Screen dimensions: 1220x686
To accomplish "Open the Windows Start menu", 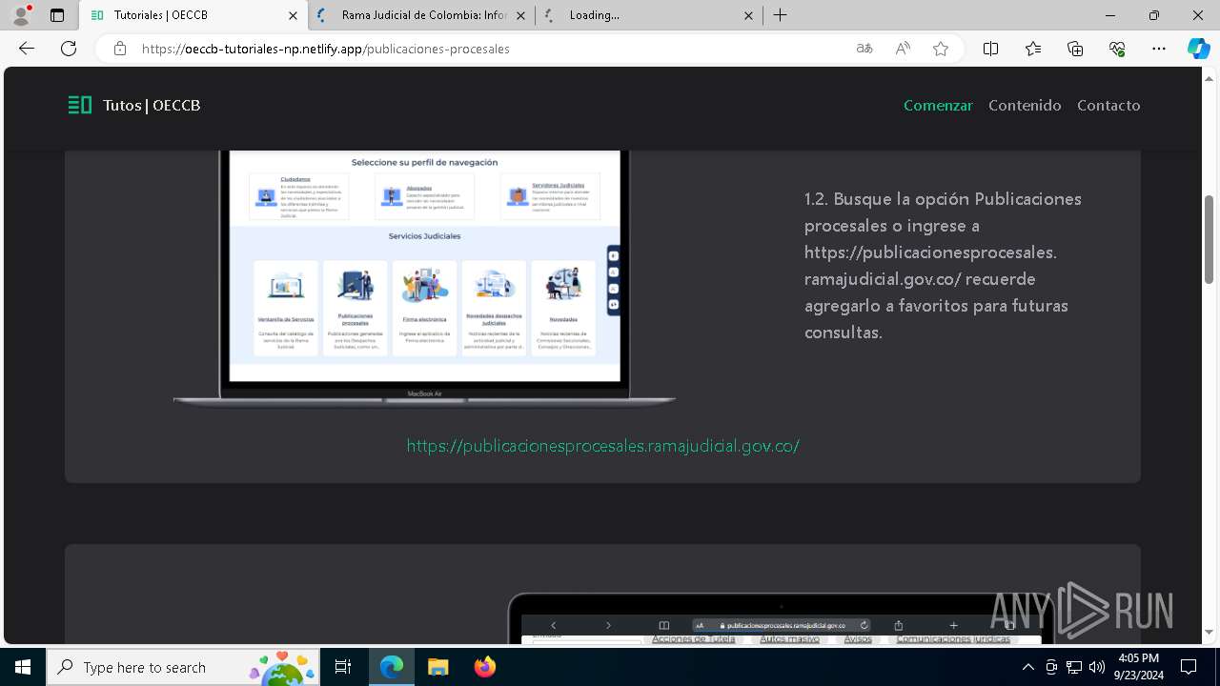I will click(23, 668).
